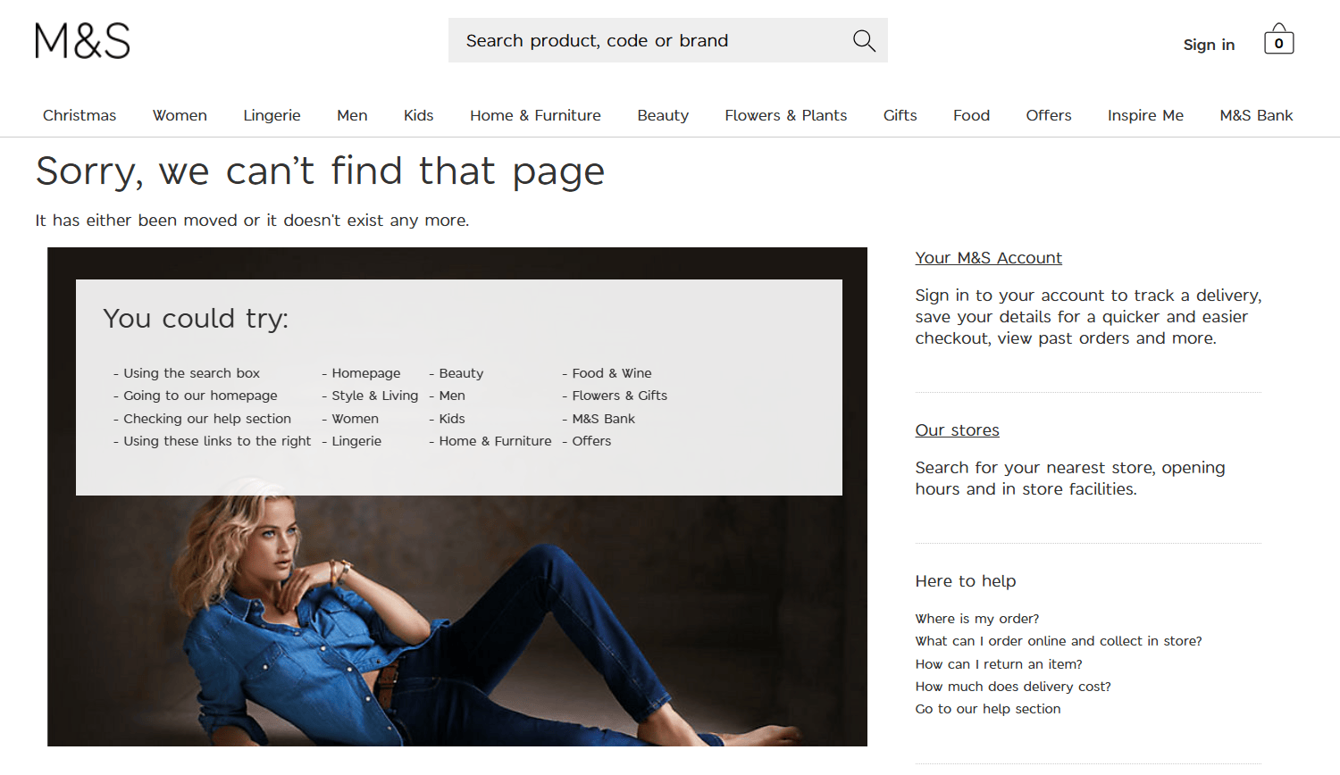Click 'Using the search box' text
The width and height of the screenshot is (1340, 775).
(191, 373)
